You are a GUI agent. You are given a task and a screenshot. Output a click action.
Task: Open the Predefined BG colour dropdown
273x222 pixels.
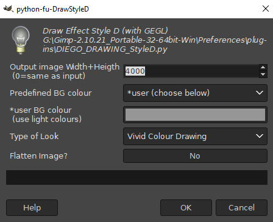(x=195, y=93)
